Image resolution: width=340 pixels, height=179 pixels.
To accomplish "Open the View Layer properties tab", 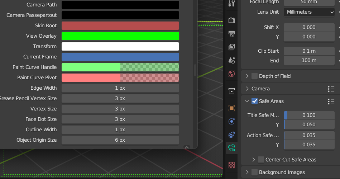I will (231, 47).
